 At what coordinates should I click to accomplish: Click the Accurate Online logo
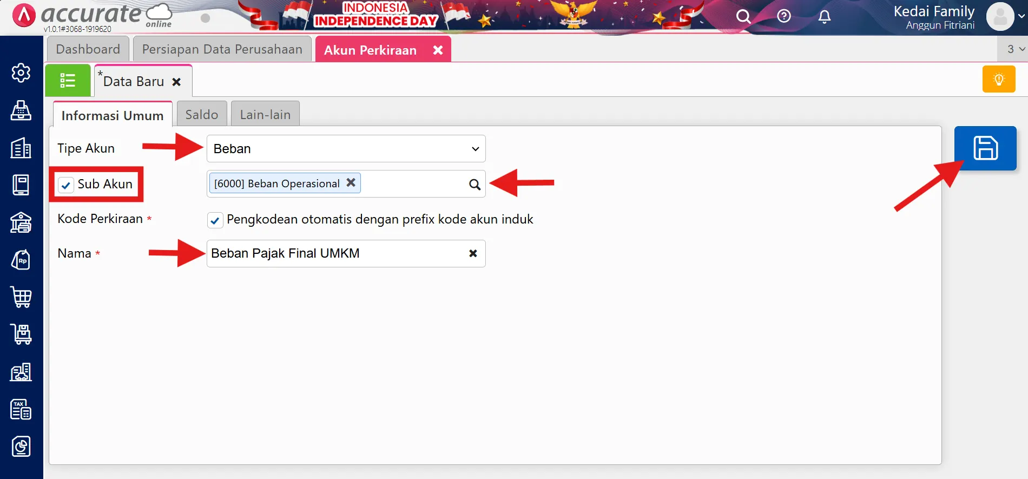point(92,16)
